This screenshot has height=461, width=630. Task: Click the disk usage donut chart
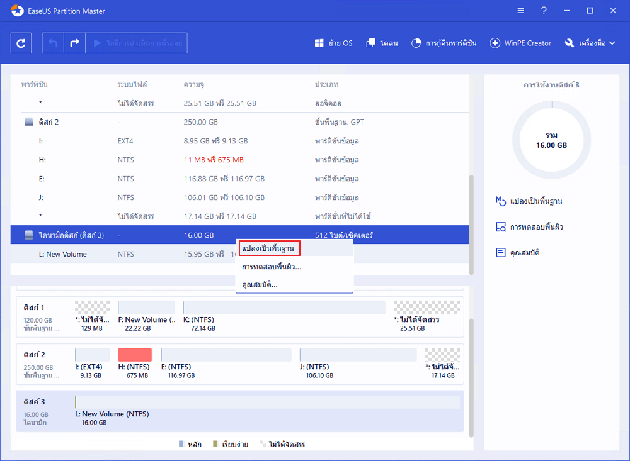(552, 140)
